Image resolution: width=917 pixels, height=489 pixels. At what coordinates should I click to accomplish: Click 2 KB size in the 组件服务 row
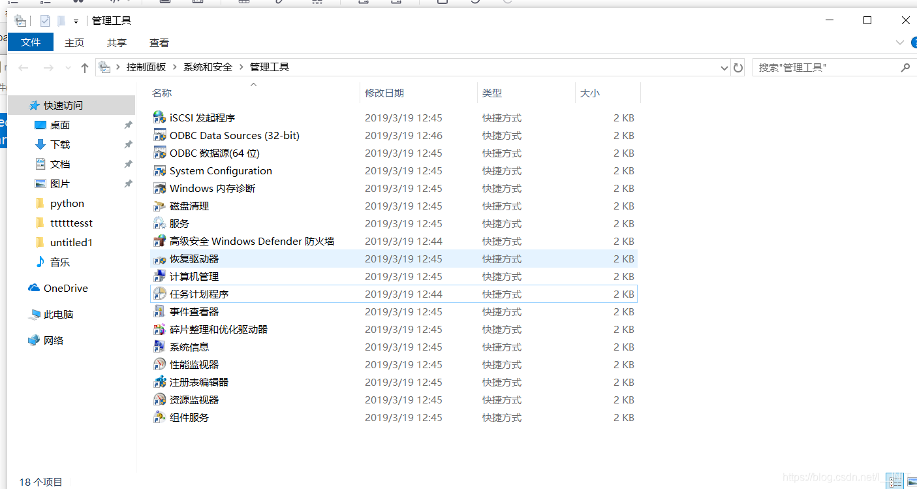click(x=624, y=417)
